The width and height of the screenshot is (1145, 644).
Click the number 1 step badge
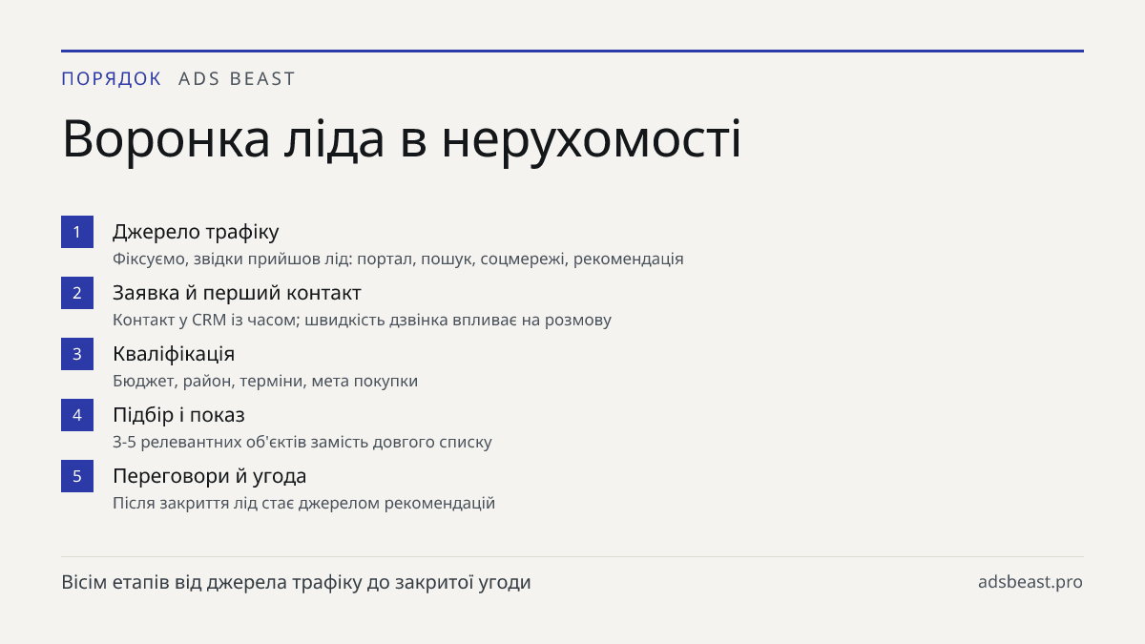(77, 232)
